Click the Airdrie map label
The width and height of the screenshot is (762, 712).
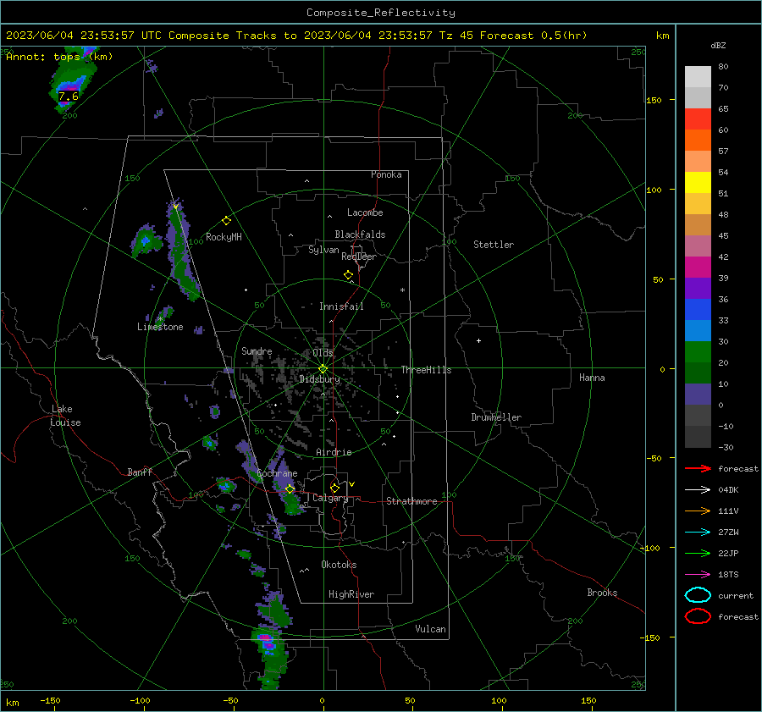pos(334,452)
